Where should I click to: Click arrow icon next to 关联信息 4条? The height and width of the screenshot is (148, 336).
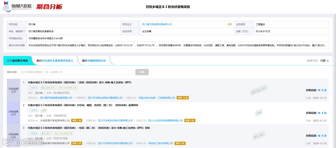tap(319, 113)
